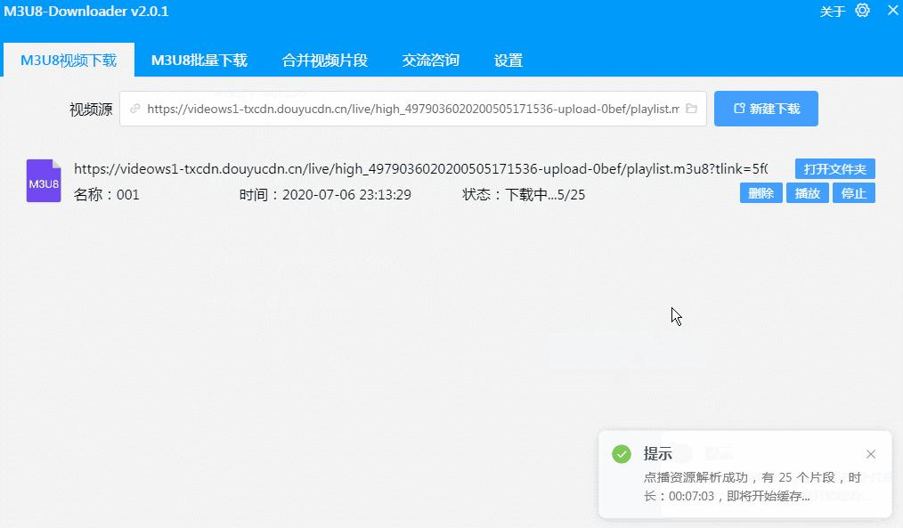Open the 交流咨询 tab
Screen dimensions: 903x528
(x=431, y=60)
